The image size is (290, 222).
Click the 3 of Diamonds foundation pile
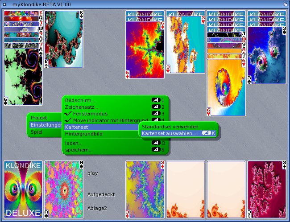point(145,189)
